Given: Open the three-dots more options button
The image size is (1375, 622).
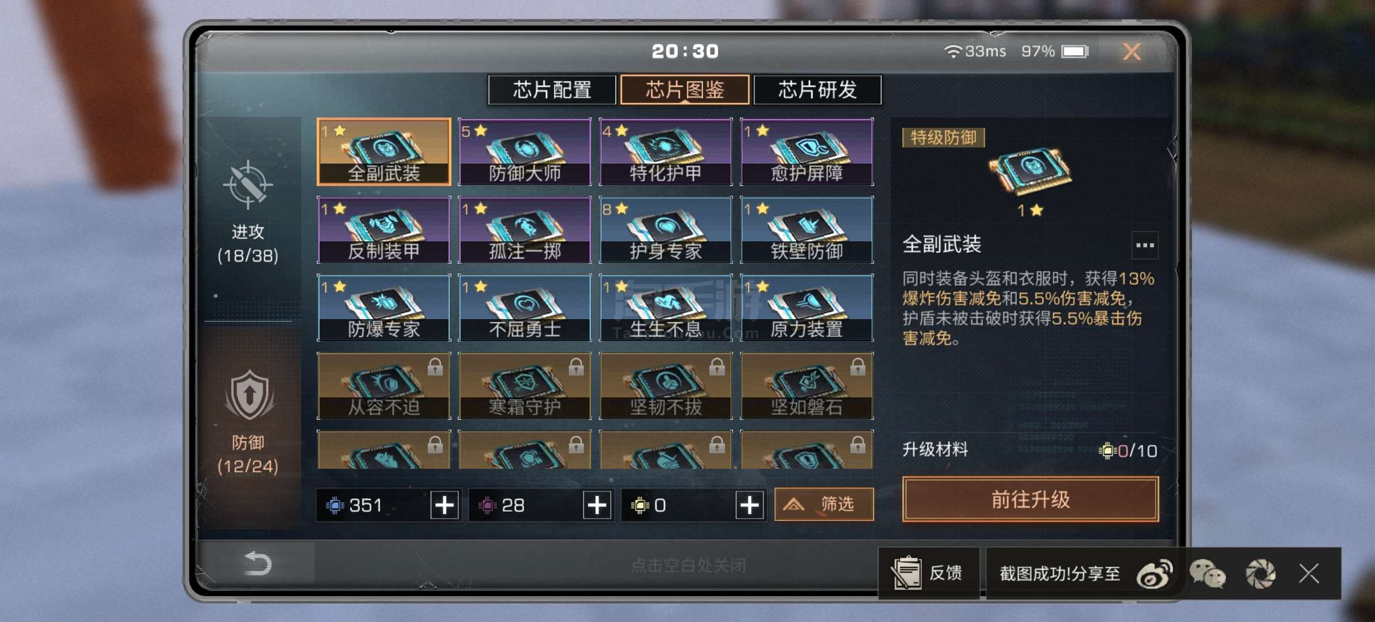Looking at the screenshot, I should tap(1145, 245).
